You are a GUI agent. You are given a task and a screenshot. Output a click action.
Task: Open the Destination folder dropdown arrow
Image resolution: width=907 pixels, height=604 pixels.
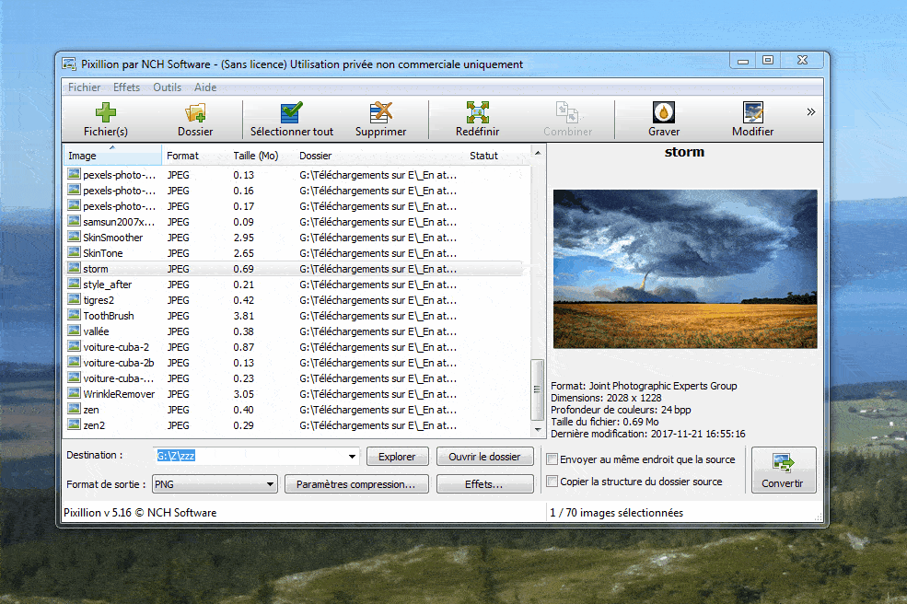[352, 457]
